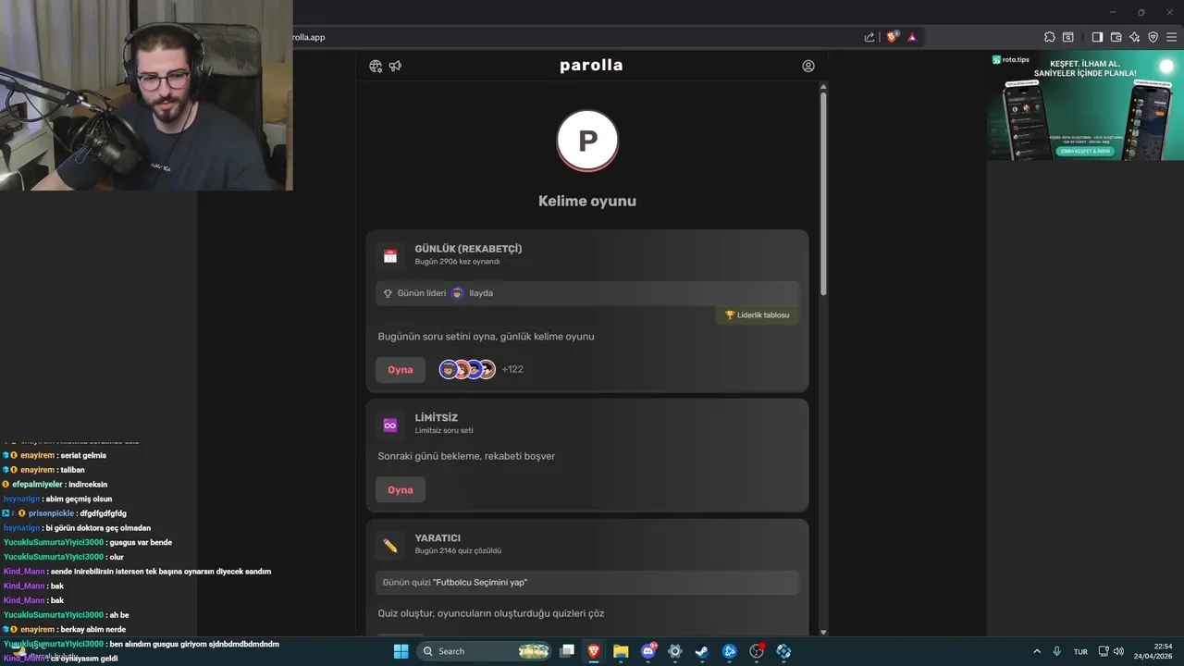1184x666 pixels.
Task: Click the text Bugün 2146 quiz çözüldü
Action: tap(458, 550)
